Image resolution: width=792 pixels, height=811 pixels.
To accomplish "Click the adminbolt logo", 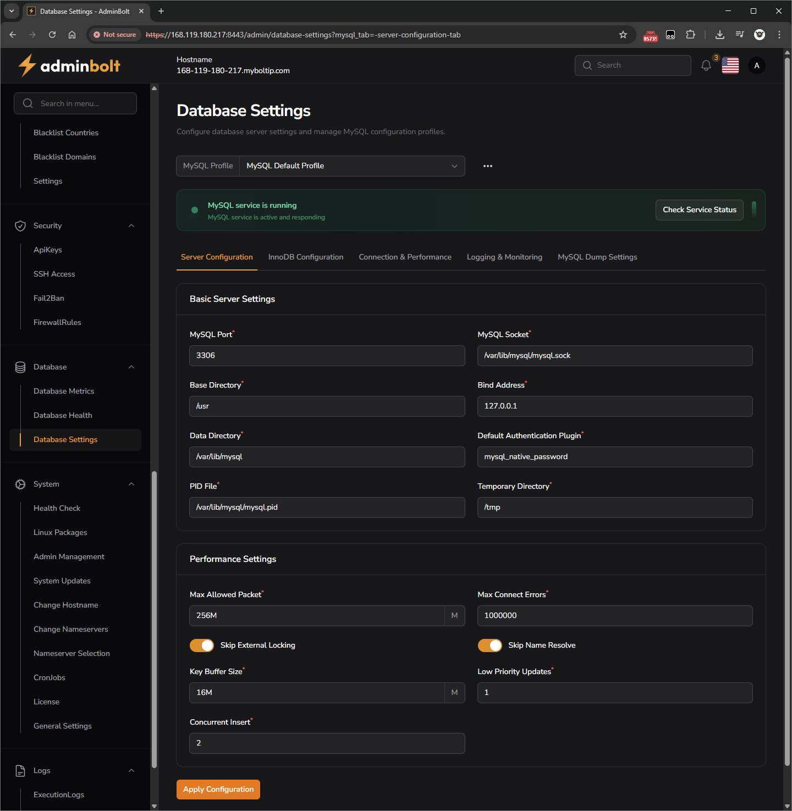I will click(69, 66).
